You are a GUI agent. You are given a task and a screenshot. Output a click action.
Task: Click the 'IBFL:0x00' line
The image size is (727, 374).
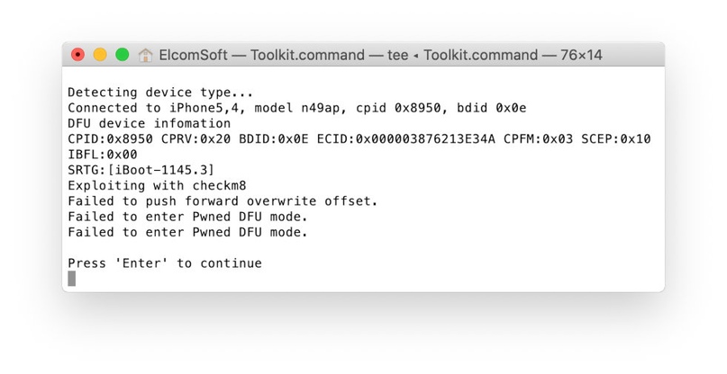103,155
